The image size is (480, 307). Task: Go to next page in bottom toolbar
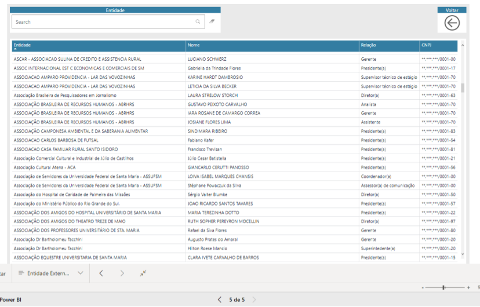click(x=122, y=273)
